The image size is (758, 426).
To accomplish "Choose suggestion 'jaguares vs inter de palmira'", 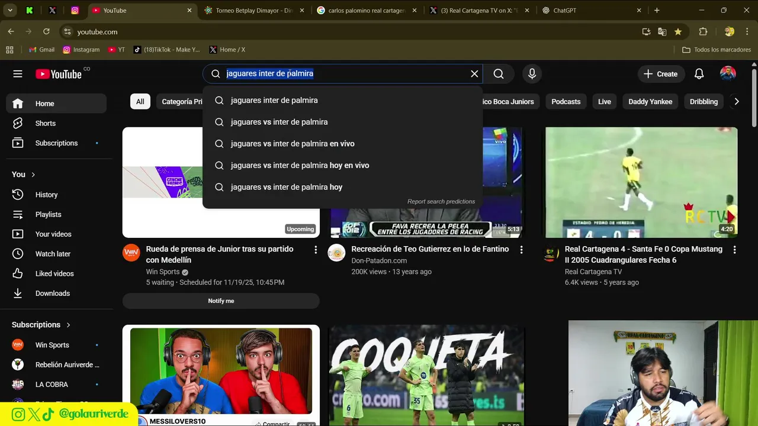I will [x=342, y=122].
